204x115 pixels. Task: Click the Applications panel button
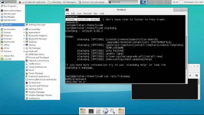(9, 2)
